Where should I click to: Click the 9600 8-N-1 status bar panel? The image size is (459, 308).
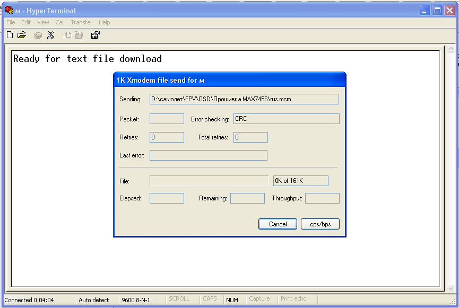(136, 300)
